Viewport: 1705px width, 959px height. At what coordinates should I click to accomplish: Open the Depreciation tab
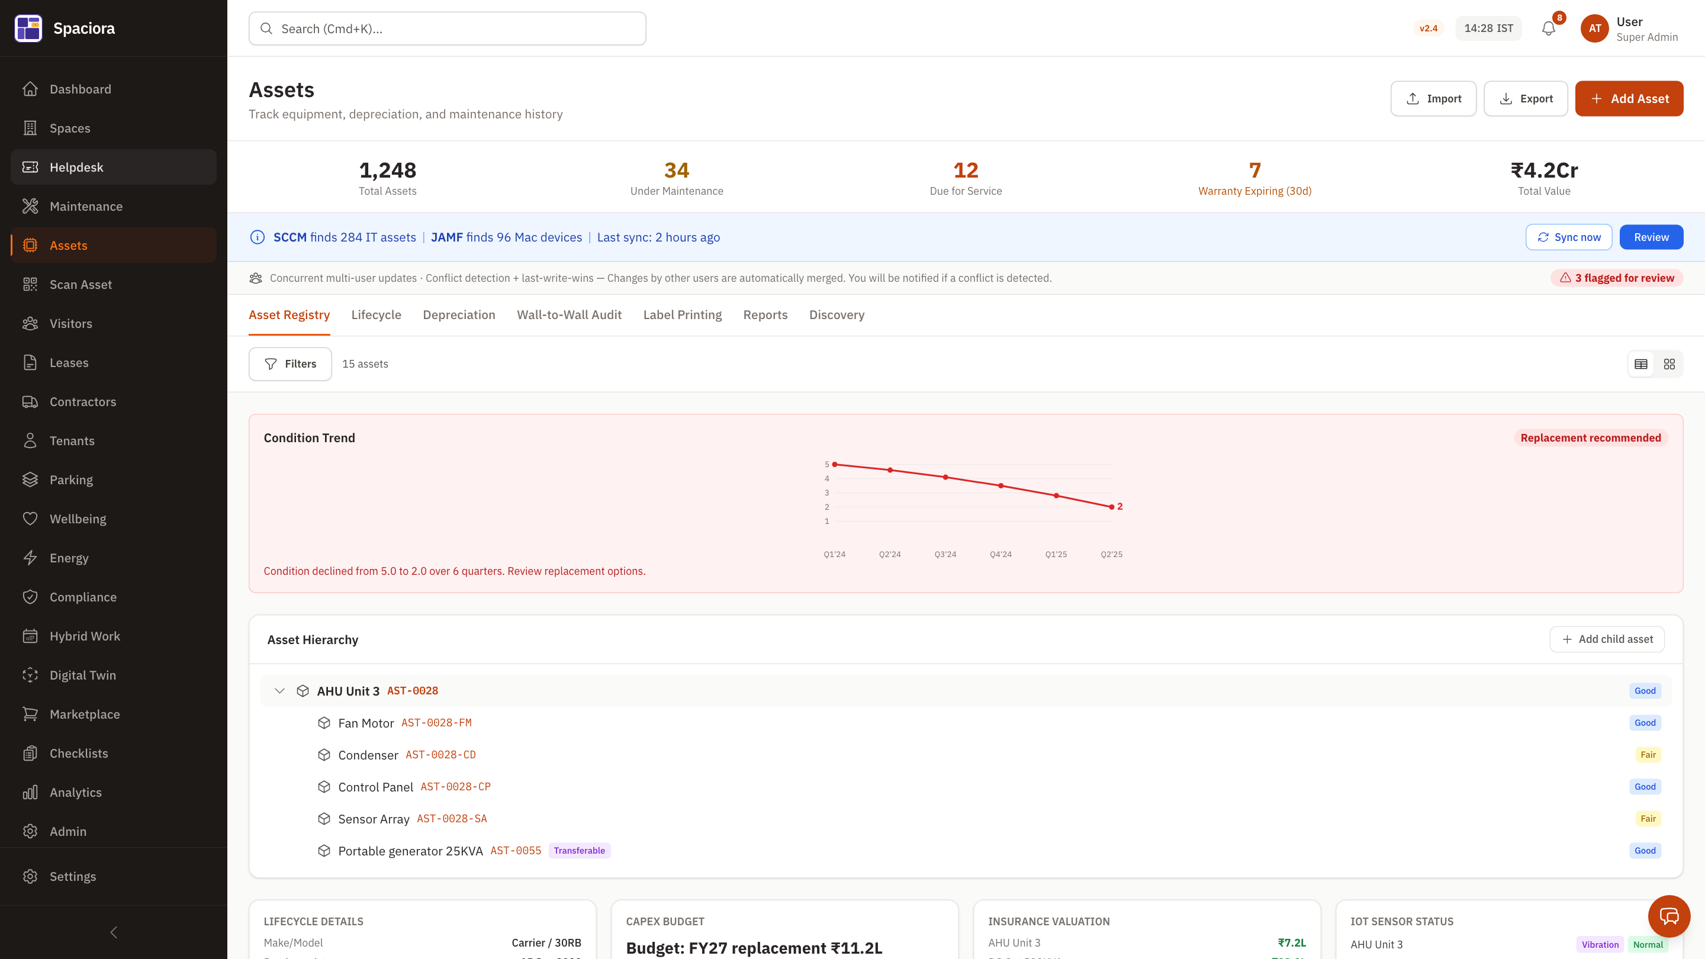tap(459, 314)
